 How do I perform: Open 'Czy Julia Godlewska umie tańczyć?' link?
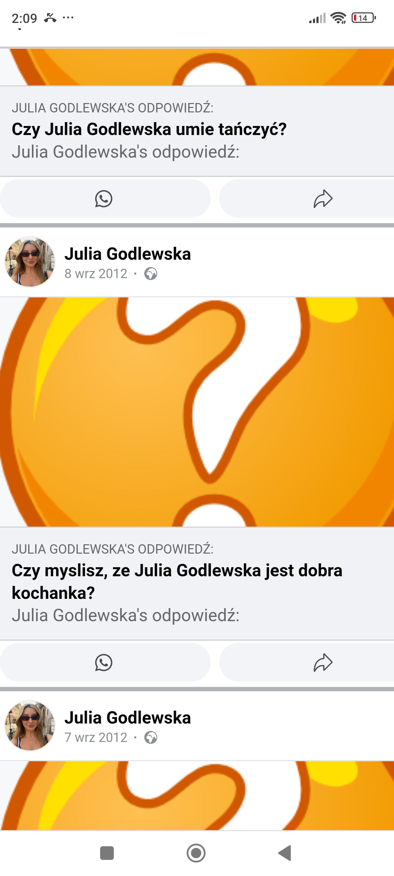point(149,129)
